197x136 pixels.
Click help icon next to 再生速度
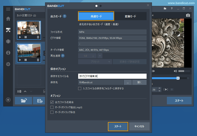coord(63,56)
